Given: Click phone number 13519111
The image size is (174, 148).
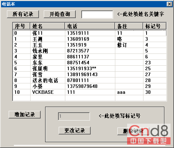Looking at the screenshot, I should tap(78, 33).
